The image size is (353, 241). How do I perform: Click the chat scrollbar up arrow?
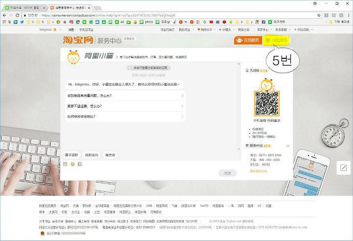pos(239,64)
